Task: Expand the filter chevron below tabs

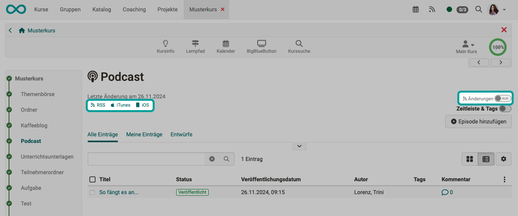Action: (299, 146)
